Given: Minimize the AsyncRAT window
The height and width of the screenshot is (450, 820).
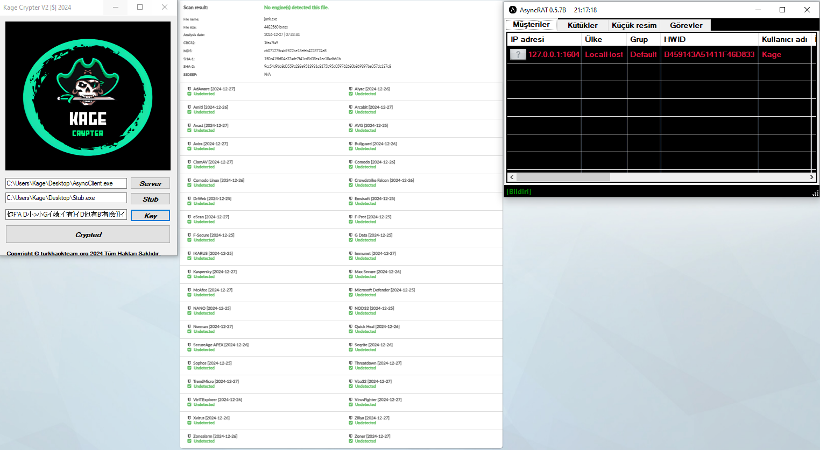Looking at the screenshot, I should [x=758, y=10].
